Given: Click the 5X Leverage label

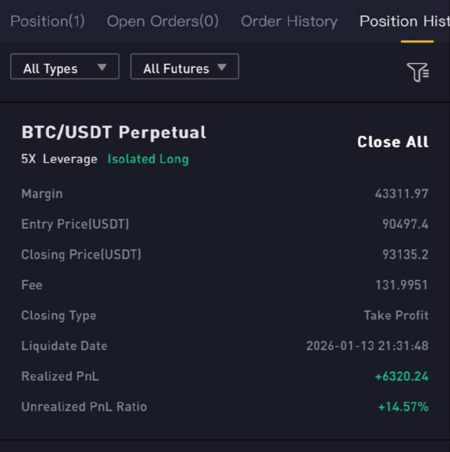Looking at the screenshot, I should [x=59, y=159].
